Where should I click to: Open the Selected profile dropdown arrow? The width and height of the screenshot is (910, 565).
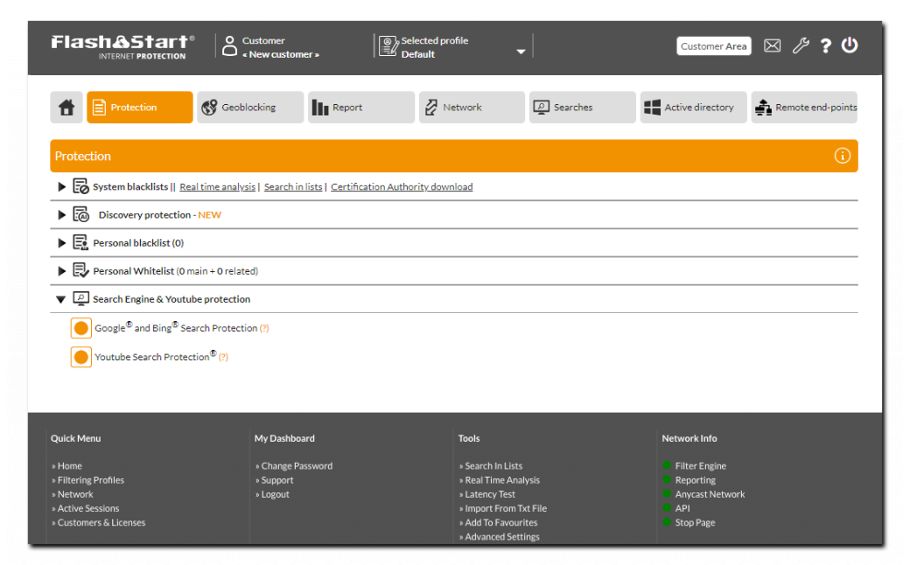coord(521,52)
